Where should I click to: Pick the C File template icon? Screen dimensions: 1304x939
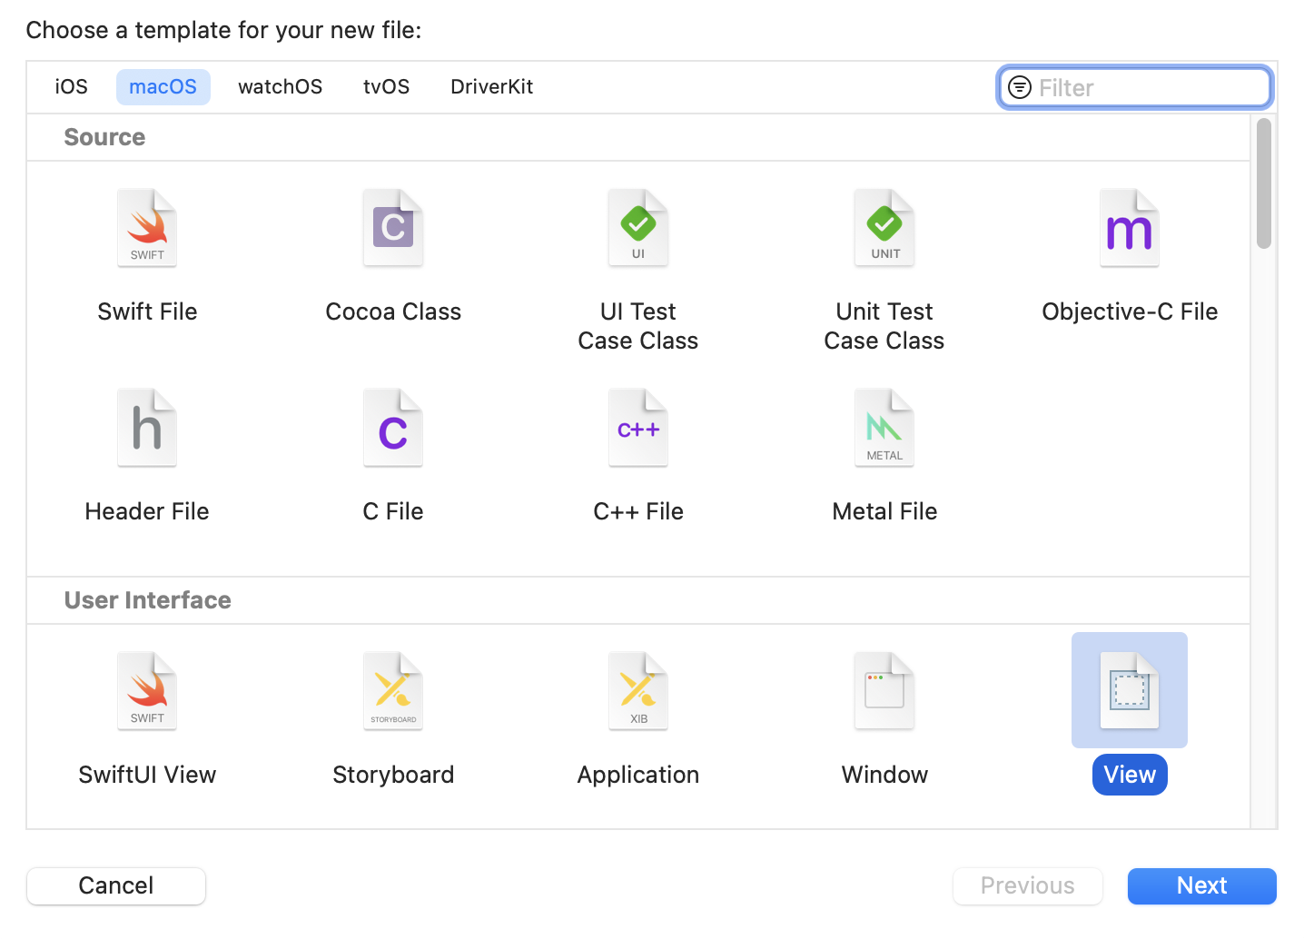[x=393, y=428]
